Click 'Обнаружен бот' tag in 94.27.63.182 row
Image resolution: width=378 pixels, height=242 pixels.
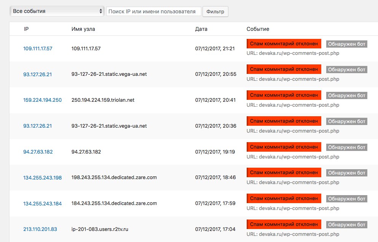coord(347,147)
